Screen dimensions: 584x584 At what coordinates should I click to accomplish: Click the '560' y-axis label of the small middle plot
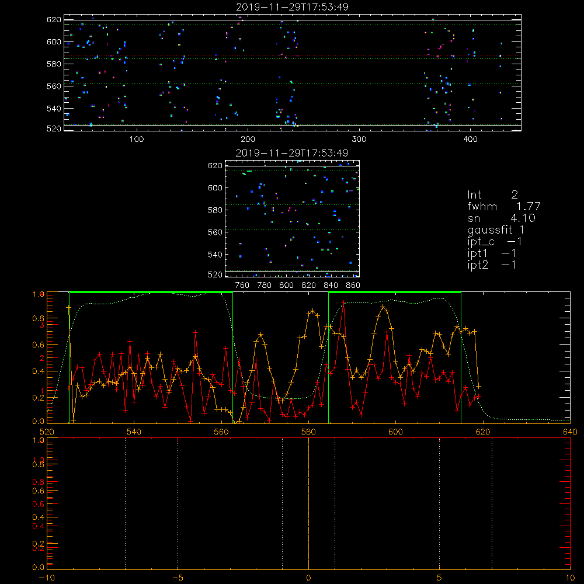[215, 232]
